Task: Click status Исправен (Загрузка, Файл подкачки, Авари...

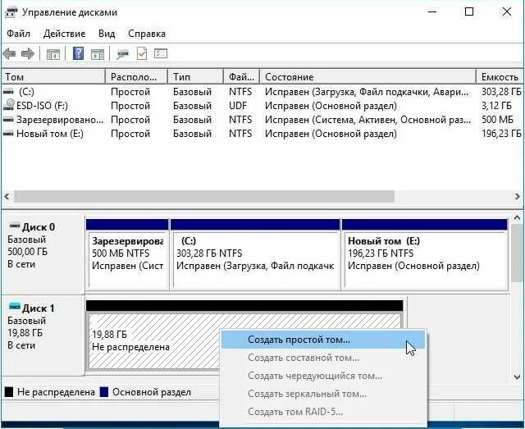Action: point(367,91)
